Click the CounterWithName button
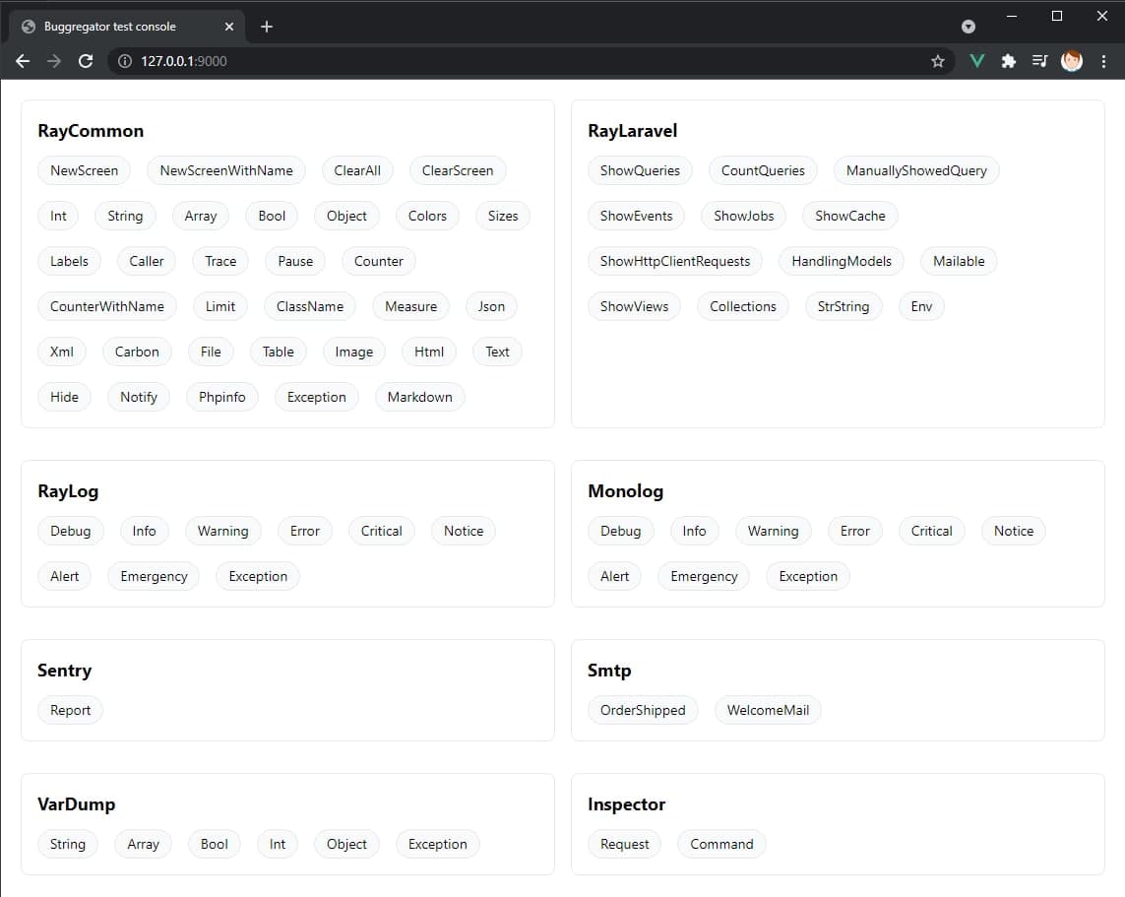 pyautogui.click(x=107, y=306)
